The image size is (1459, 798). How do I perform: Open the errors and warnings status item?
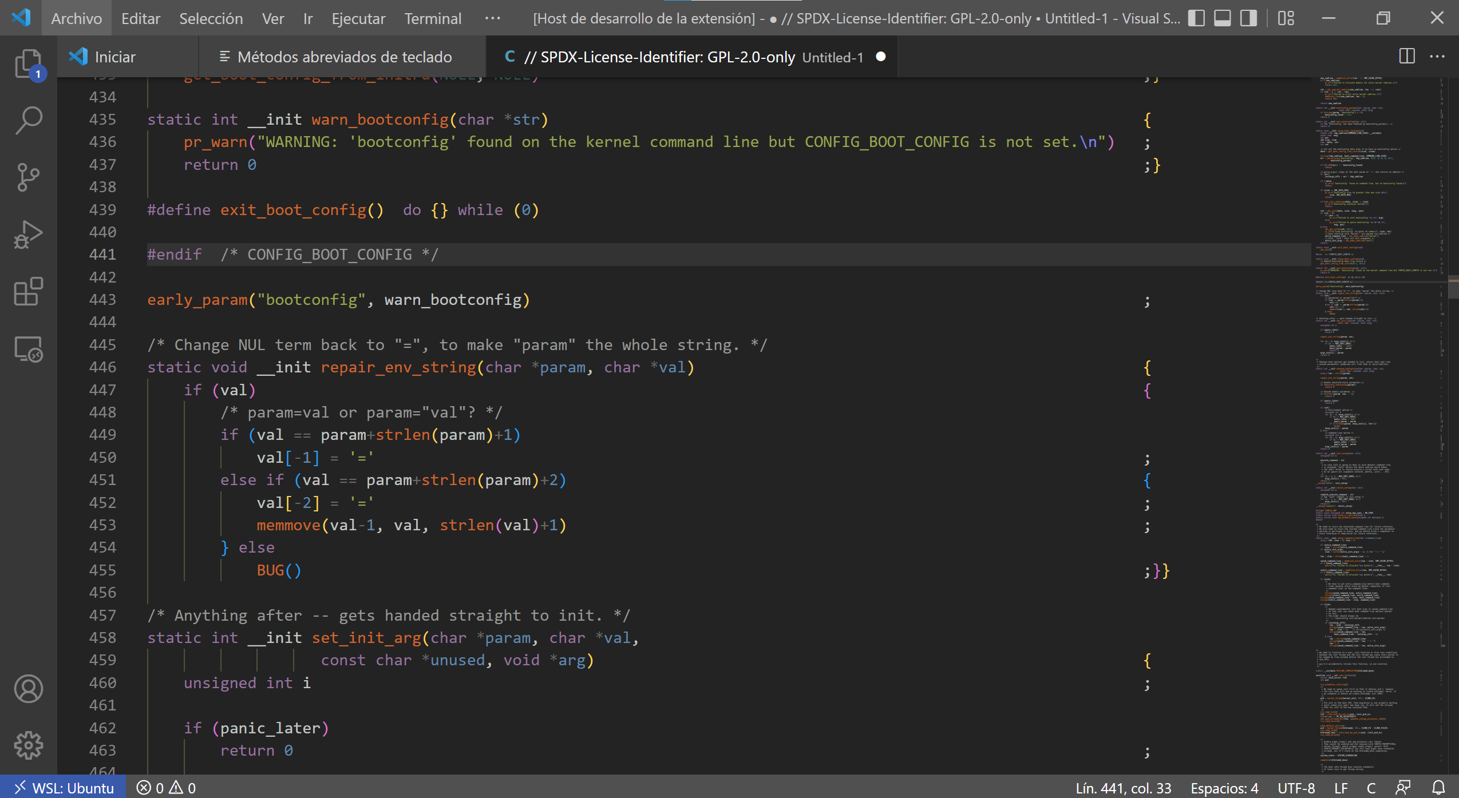[166, 788]
